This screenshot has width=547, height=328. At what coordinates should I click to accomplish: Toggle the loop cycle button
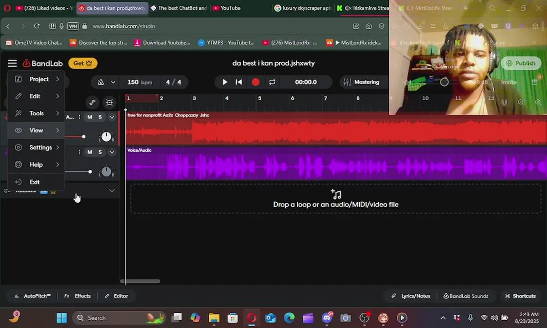point(272,82)
